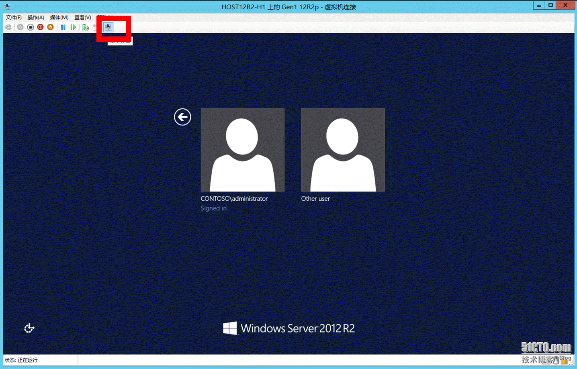This screenshot has height=369, width=577.
Task: Click the orange Save state toolbar icon
Action: pyautogui.click(x=50, y=27)
